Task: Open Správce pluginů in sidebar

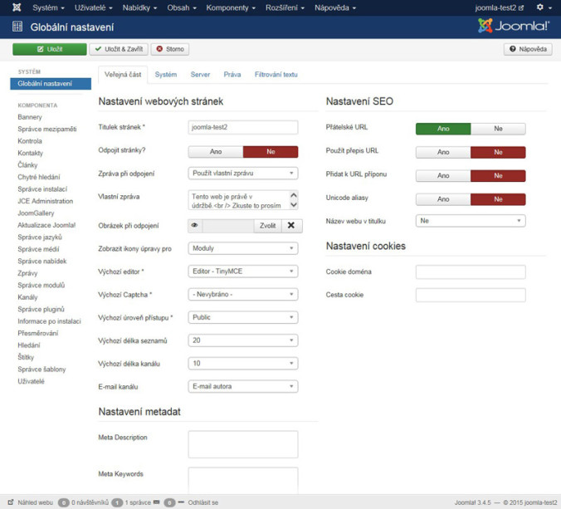Action: click(x=39, y=308)
